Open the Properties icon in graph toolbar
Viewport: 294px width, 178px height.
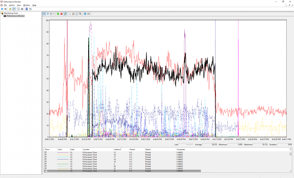[x=77, y=14]
